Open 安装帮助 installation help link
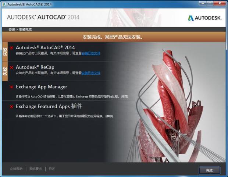The image size is (228, 177). [x=16, y=169]
